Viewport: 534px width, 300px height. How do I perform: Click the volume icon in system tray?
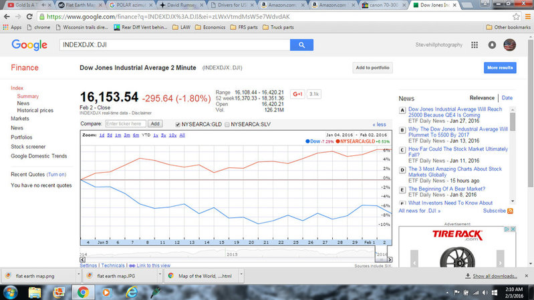click(x=485, y=293)
